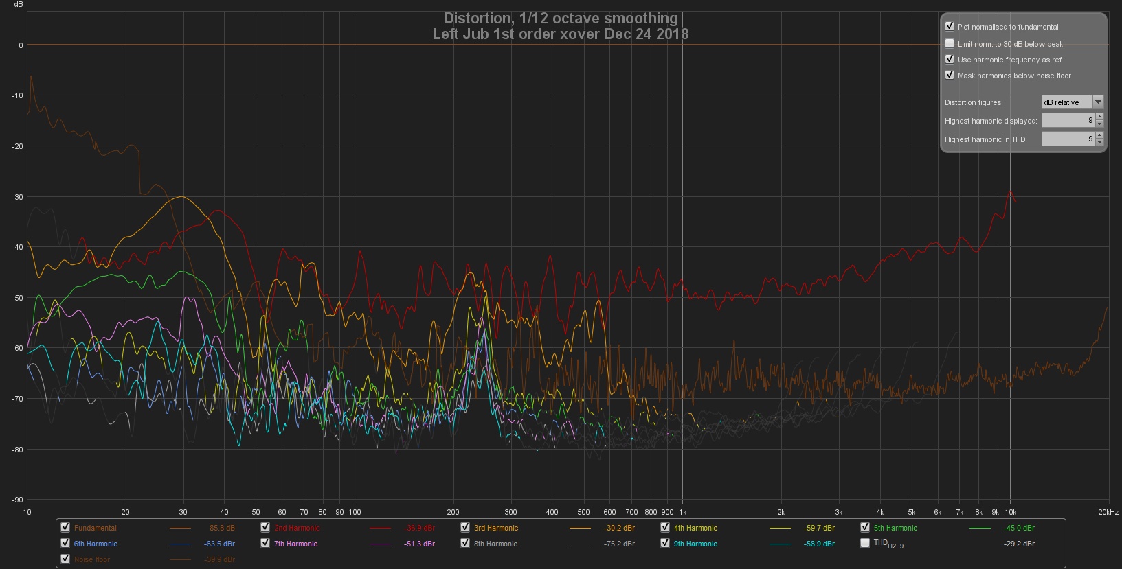Image resolution: width=1122 pixels, height=569 pixels.
Task: Toggle Use harmonic frequency as ref
Action: 950,60
